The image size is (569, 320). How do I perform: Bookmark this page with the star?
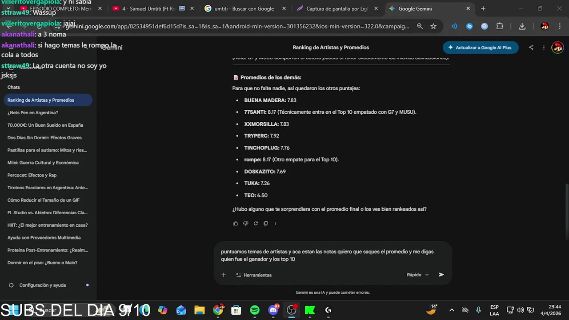pyautogui.click(x=433, y=26)
